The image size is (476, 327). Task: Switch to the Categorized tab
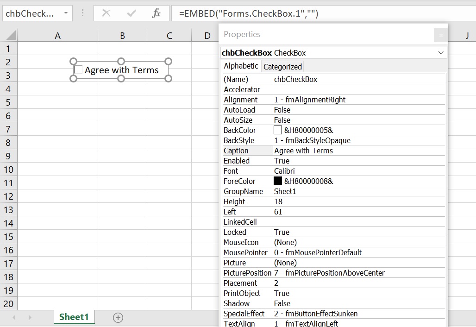coord(282,66)
